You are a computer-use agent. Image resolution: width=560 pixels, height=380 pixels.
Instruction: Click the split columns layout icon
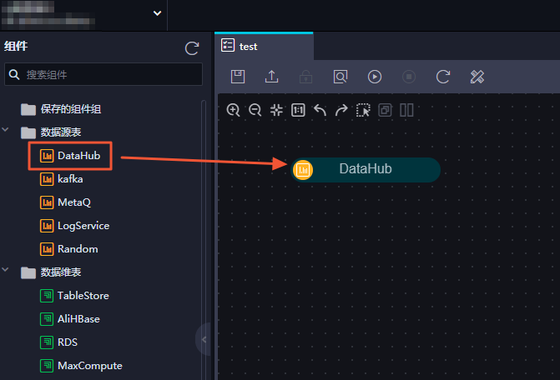point(406,110)
